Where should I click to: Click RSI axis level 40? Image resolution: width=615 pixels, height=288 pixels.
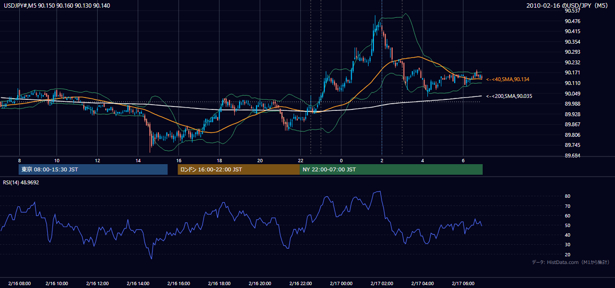tap(567, 235)
